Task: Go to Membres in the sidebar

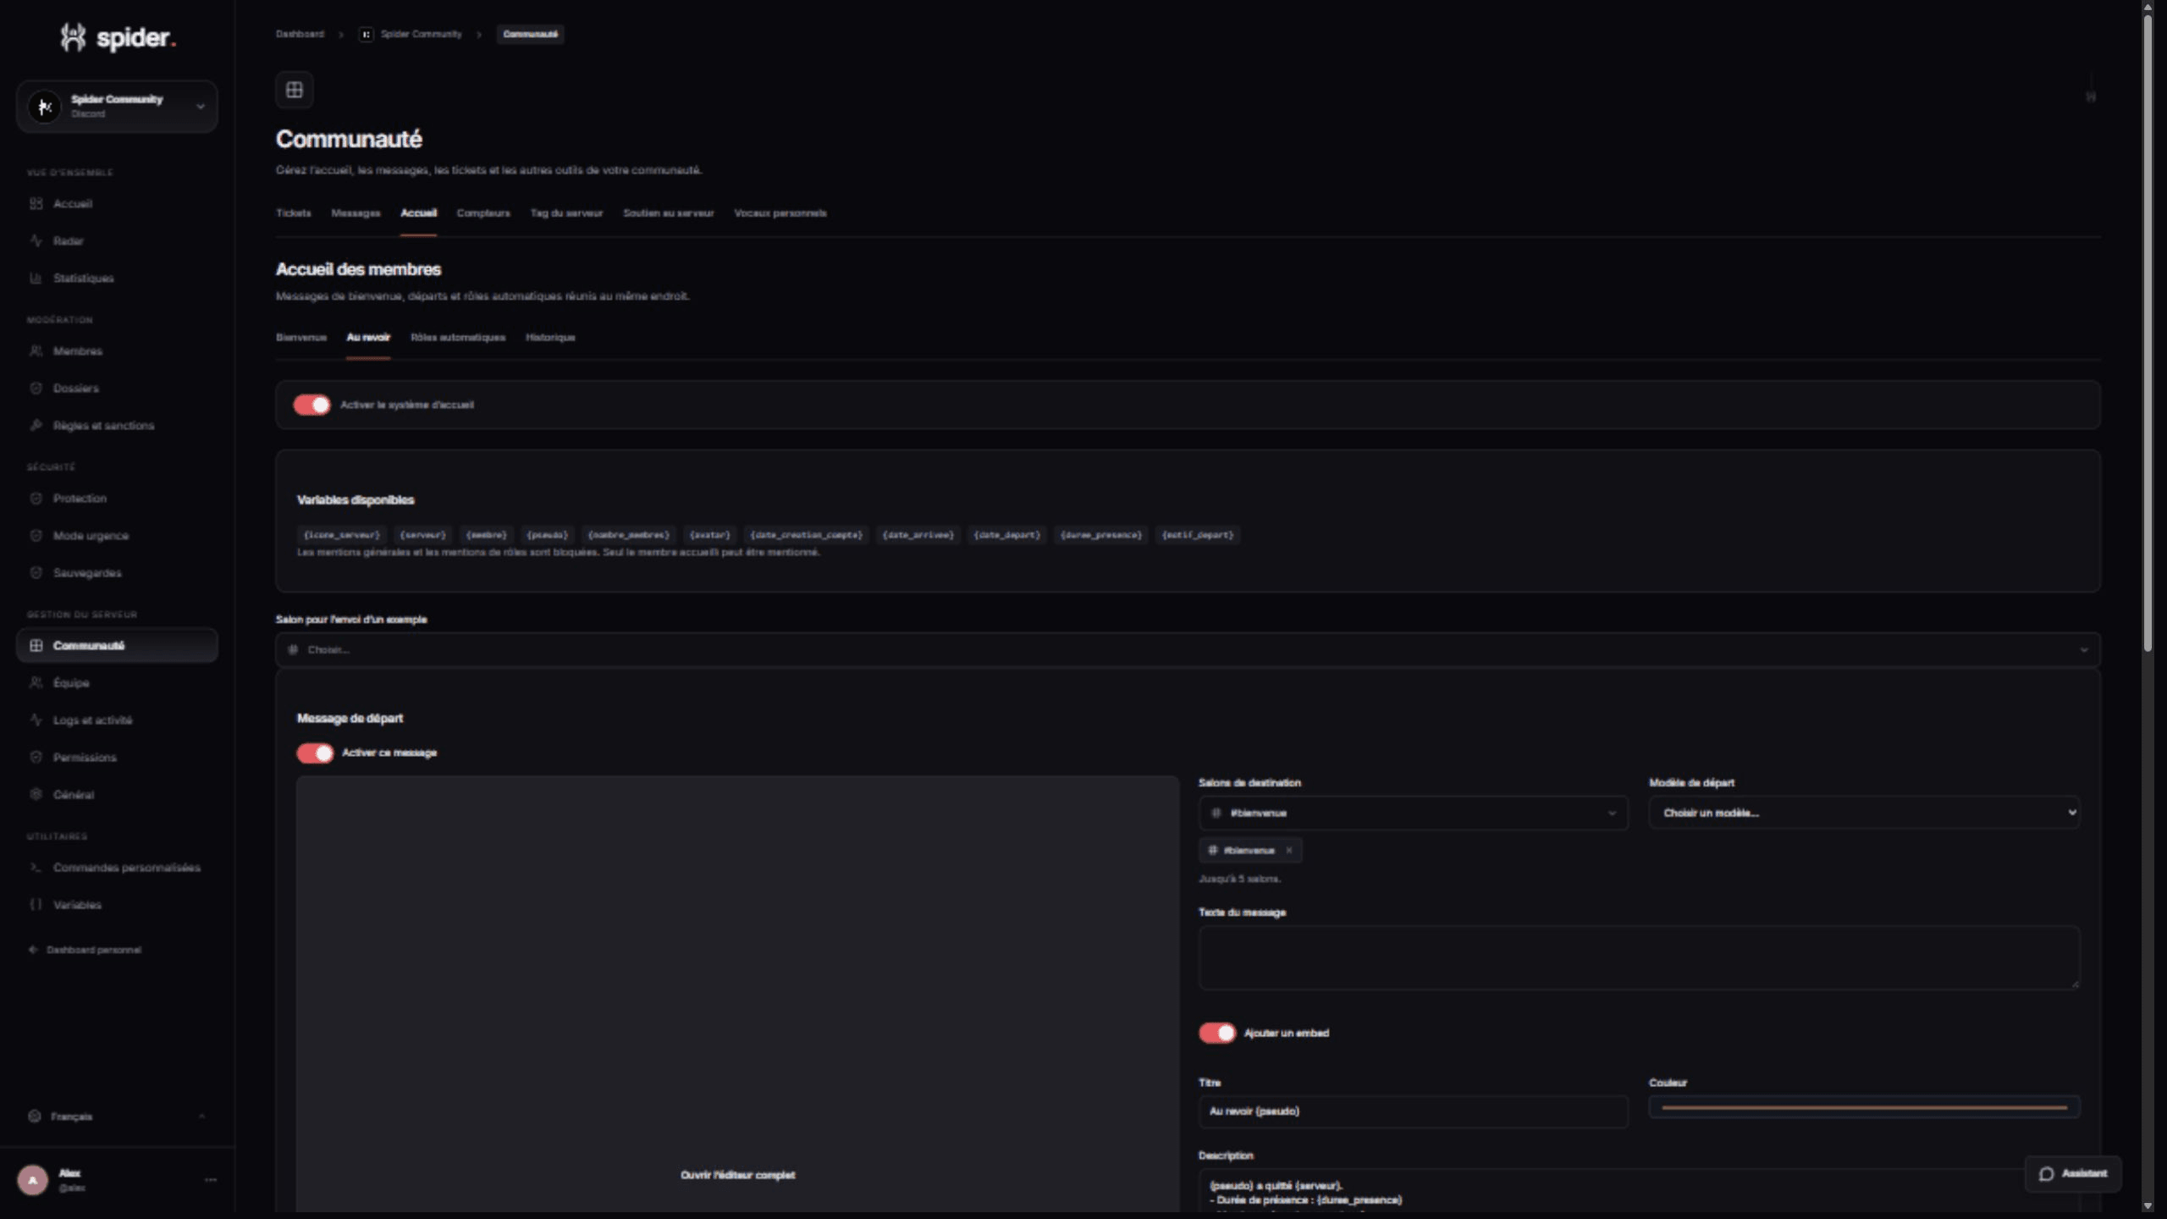Action: tap(117, 351)
